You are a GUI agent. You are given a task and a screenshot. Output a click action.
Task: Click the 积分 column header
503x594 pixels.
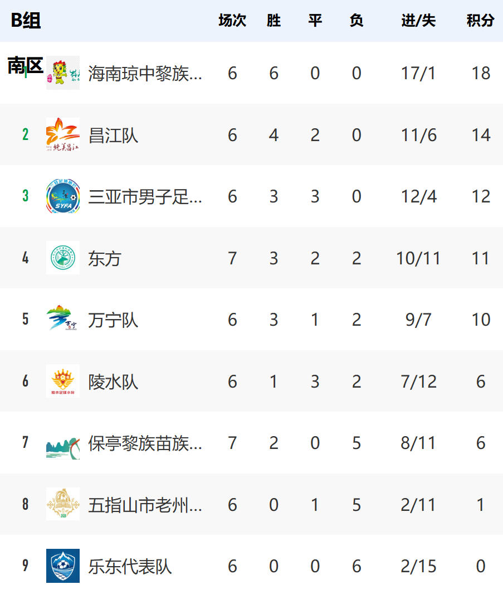(x=480, y=21)
